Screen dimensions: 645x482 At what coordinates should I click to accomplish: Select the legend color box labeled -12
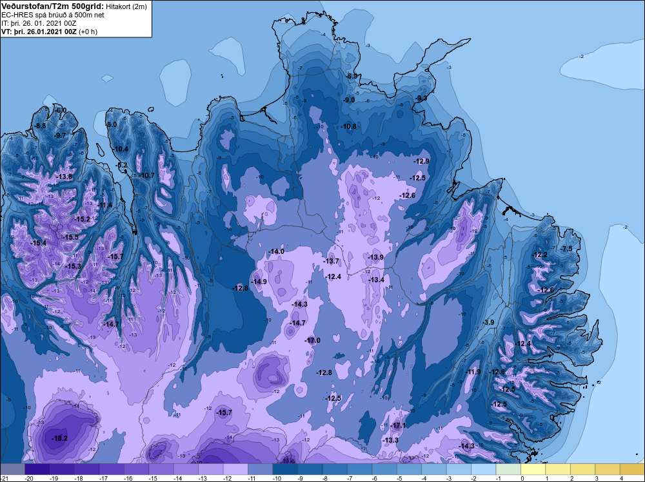(235, 469)
